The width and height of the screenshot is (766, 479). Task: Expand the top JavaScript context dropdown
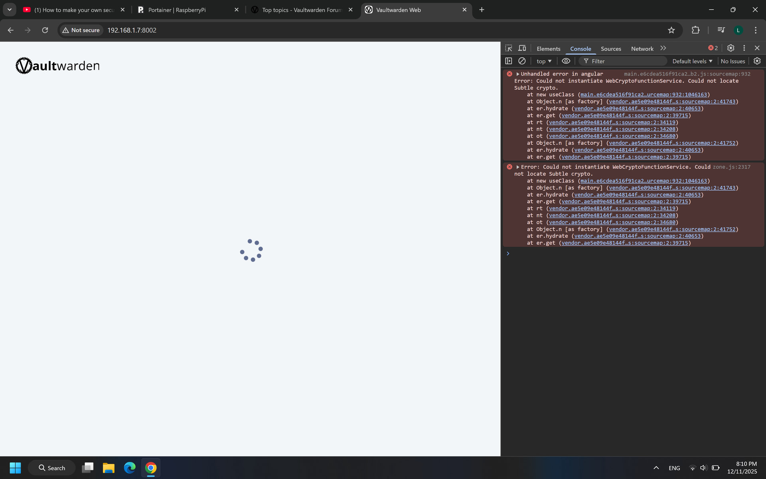544,61
